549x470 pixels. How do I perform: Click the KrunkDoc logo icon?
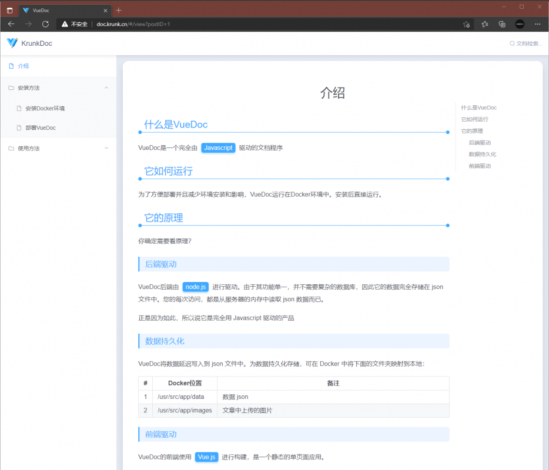coord(12,43)
